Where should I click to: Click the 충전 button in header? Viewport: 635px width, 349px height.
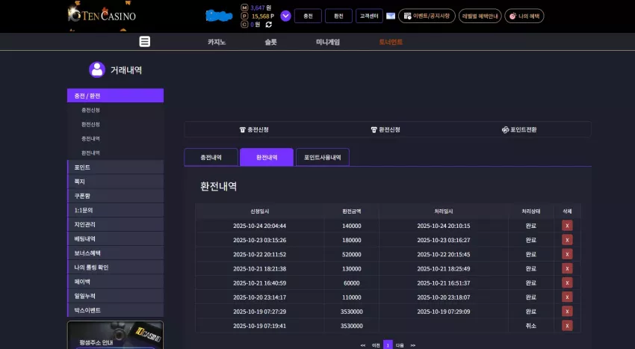click(x=309, y=16)
